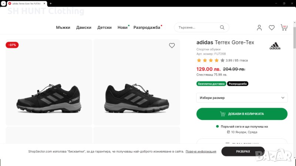296x166 pixels.
Task: Open the wishlist heart in header
Action: coord(272,28)
